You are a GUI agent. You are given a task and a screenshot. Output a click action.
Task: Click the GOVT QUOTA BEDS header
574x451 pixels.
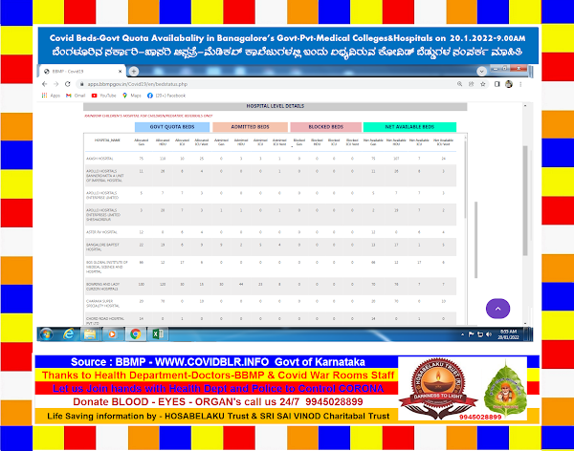coord(172,127)
